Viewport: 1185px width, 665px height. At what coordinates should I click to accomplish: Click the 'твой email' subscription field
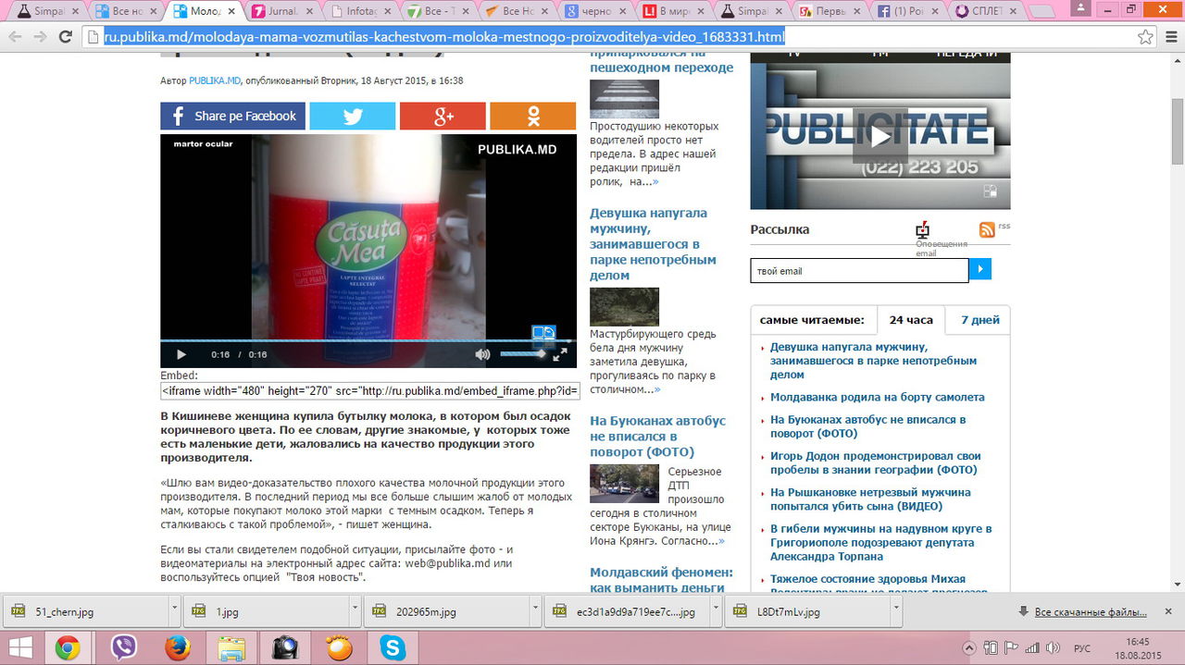(x=859, y=270)
